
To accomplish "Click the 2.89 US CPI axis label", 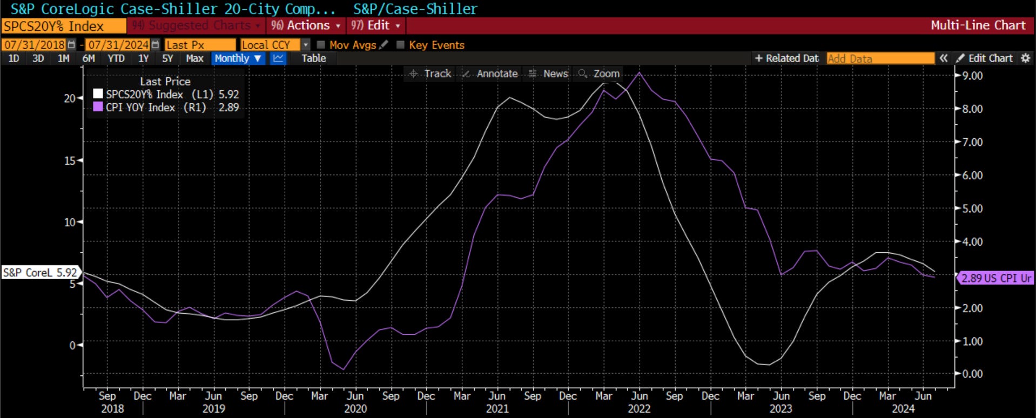I will coord(995,278).
